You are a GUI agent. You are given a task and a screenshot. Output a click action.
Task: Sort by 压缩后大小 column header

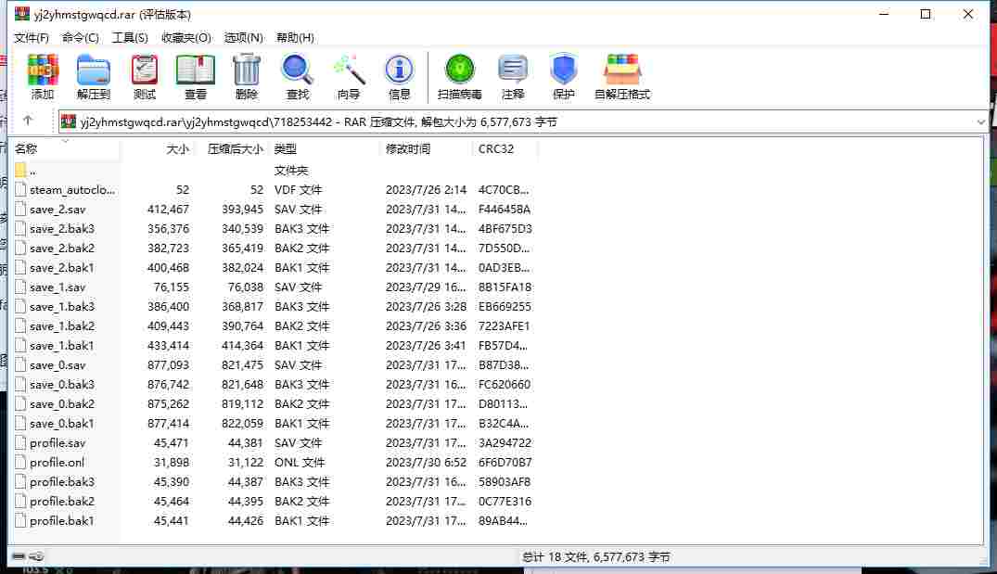230,148
